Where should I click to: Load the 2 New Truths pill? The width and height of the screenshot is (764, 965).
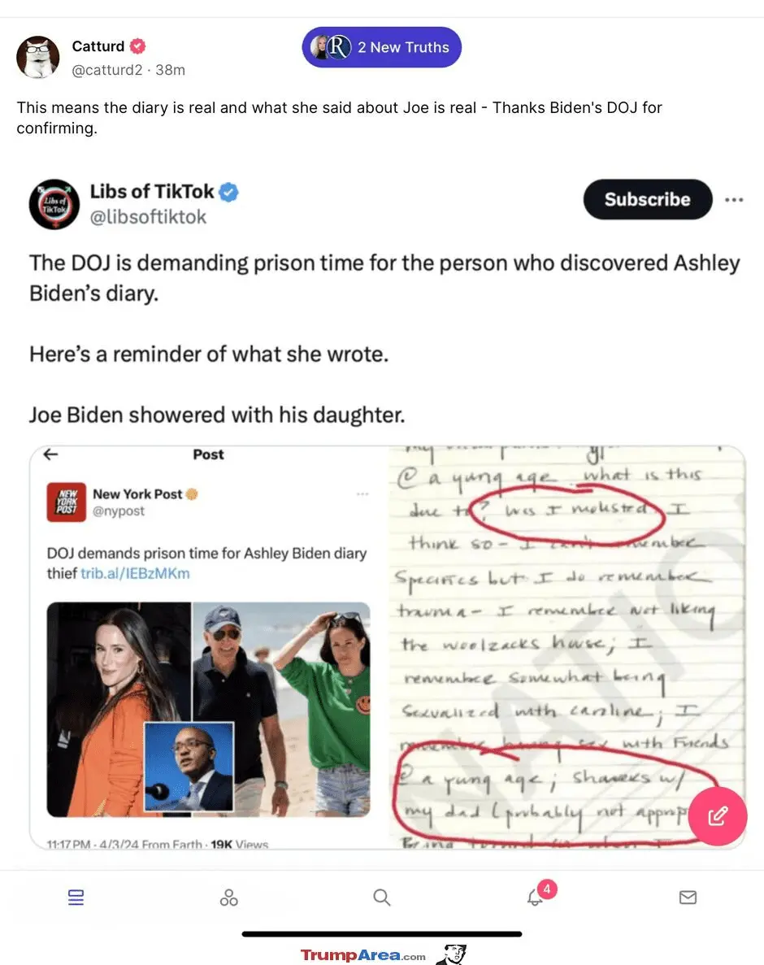(381, 47)
